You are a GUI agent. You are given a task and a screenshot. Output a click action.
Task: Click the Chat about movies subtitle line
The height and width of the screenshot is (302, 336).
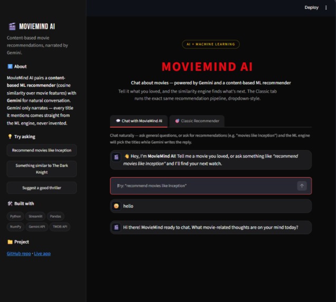coord(211,83)
